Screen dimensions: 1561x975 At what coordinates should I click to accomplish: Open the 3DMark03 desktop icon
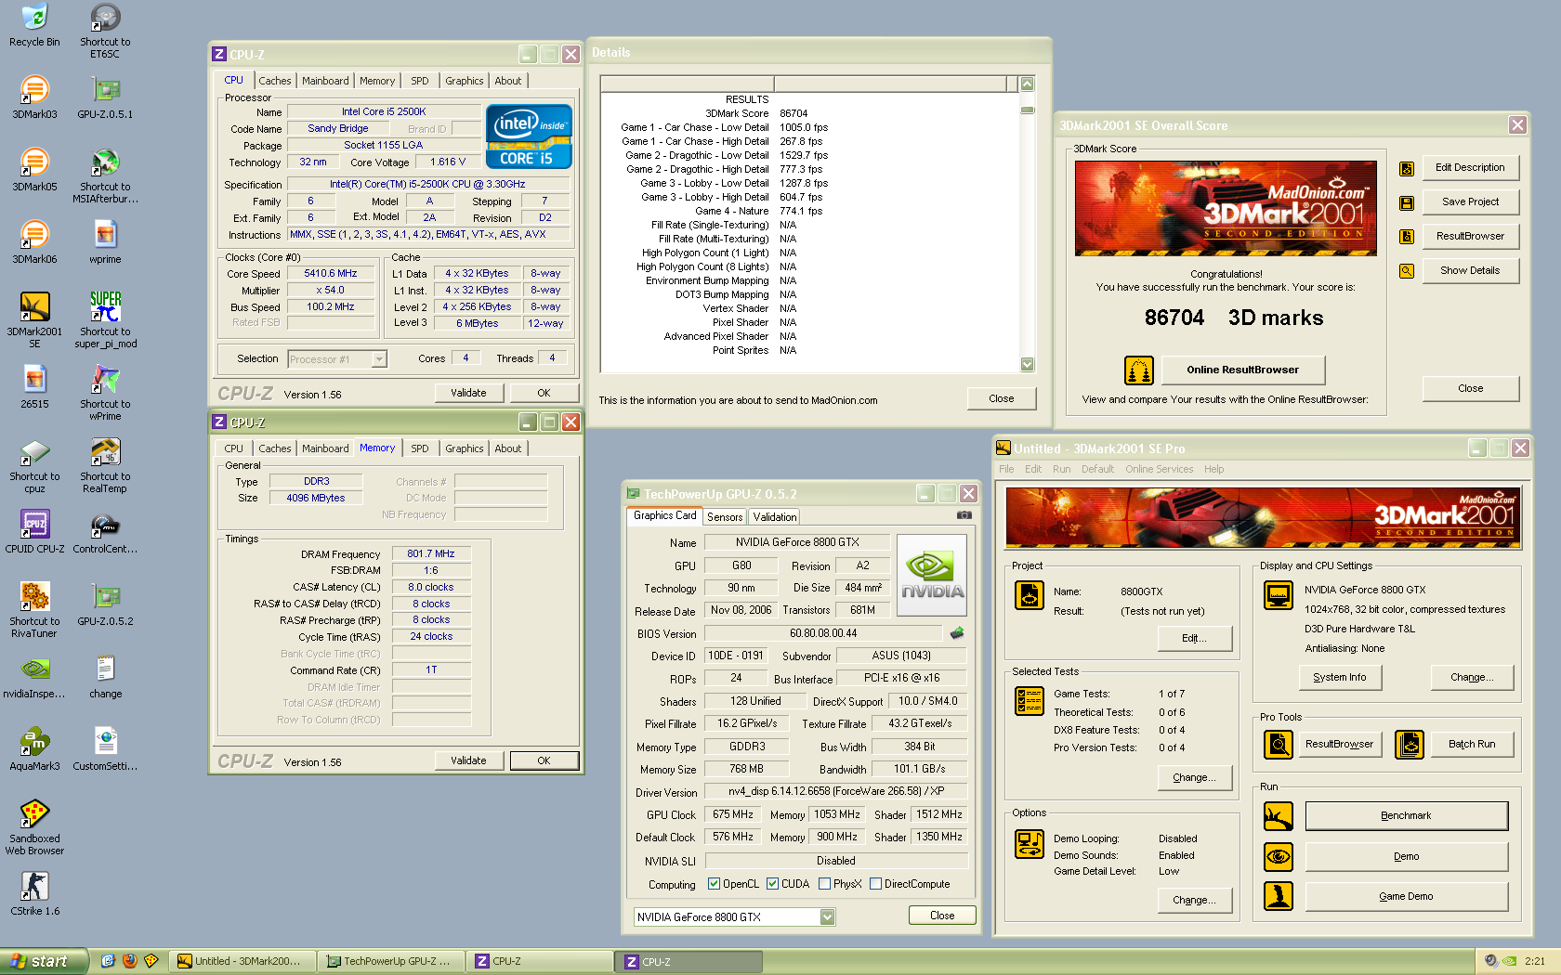pyautogui.click(x=34, y=97)
